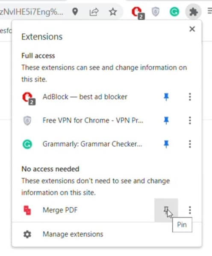
Task: Select Grammarly: Grammar Checker entry
Action: (92, 144)
